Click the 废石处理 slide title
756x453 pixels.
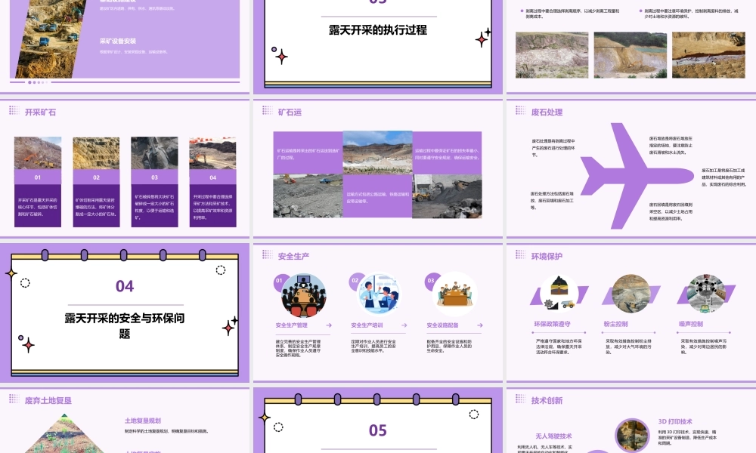(547, 112)
